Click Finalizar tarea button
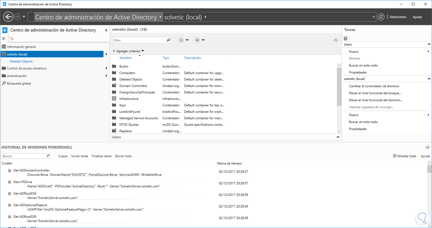The width and height of the screenshot is (432, 228). 101,156
